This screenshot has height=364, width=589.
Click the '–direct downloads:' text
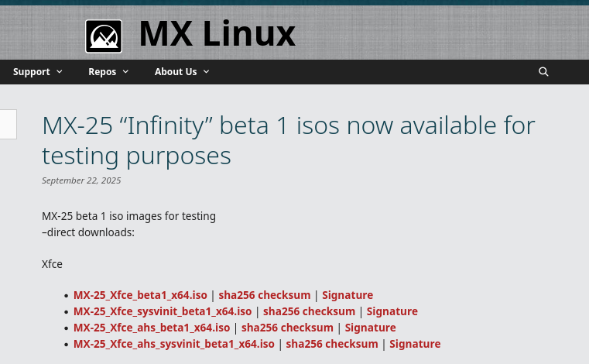[88, 232]
